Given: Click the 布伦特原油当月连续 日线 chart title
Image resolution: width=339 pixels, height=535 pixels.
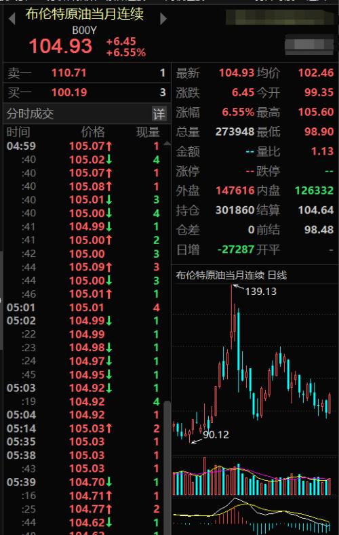Looking at the screenshot, I should click(231, 275).
